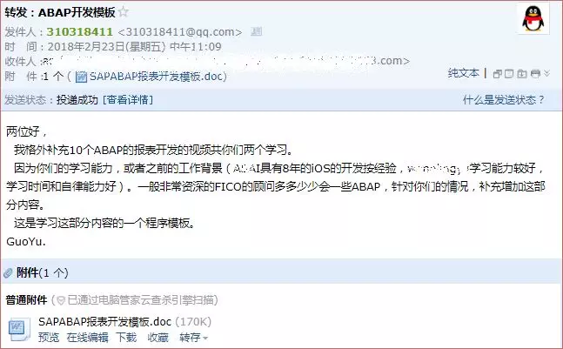Open the 转存 dropdown menu
563x349 pixels.
(x=193, y=338)
